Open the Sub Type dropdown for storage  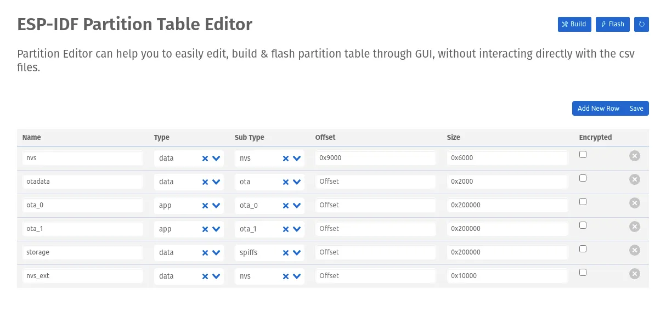(x=297, y=253)
